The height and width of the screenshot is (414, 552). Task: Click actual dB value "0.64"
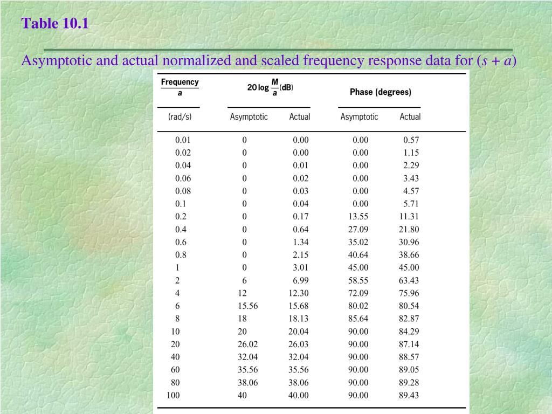[301, 229]
